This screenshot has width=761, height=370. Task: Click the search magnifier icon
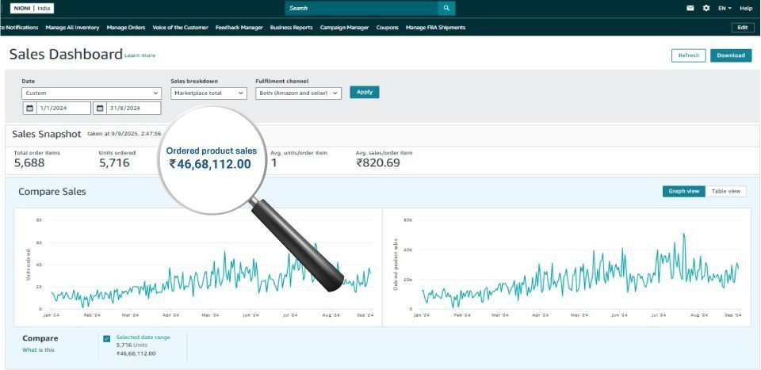[448, 8]
